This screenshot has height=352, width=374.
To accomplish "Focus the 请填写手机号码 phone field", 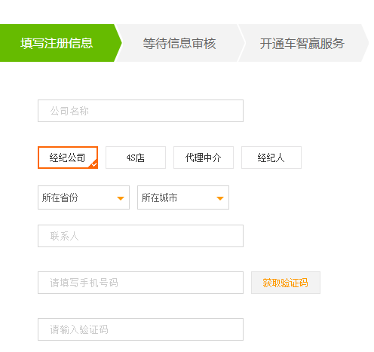I will click(140, 283).
